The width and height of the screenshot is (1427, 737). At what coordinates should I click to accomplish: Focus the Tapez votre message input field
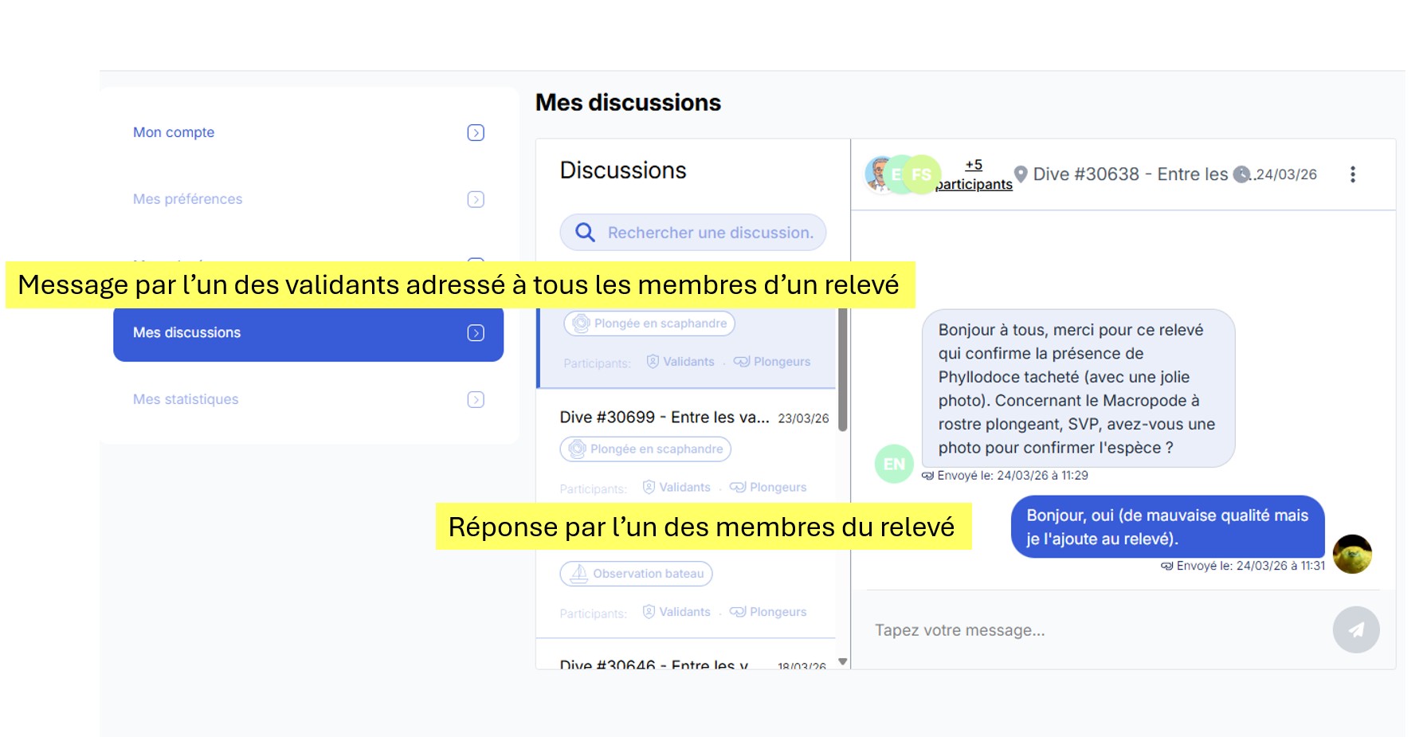point(1092,630)
